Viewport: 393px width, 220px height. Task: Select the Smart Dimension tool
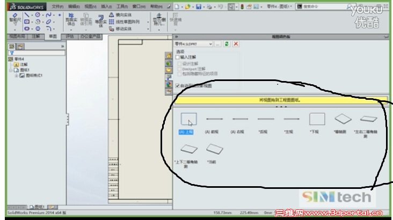14,19
